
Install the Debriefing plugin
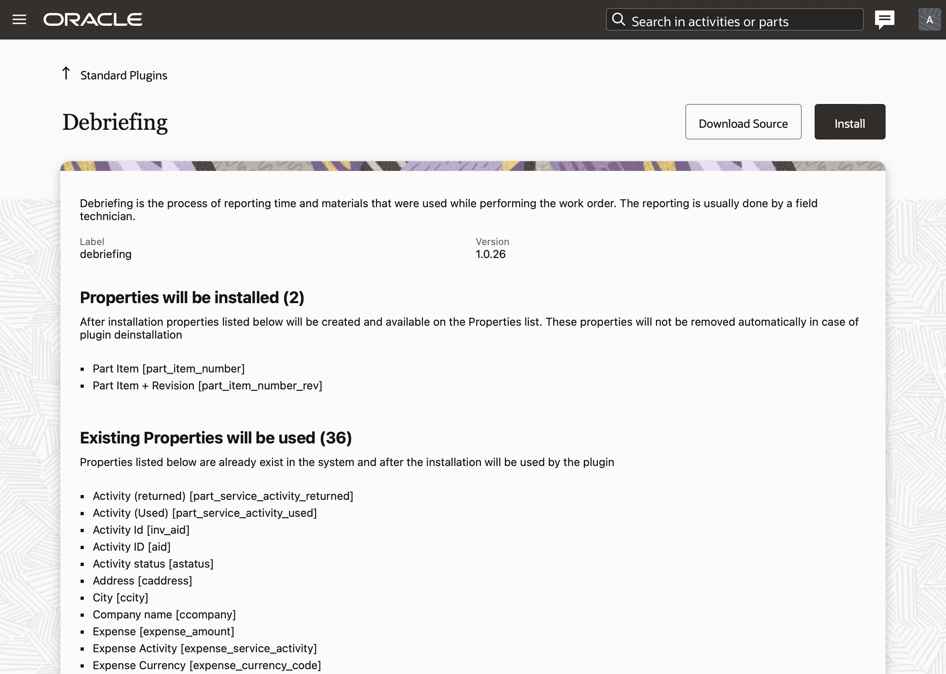coord(849,123)
